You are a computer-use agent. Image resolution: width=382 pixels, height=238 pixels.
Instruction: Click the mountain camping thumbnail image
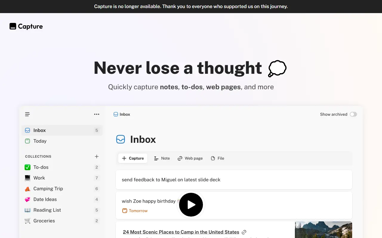tap(324, 230)
